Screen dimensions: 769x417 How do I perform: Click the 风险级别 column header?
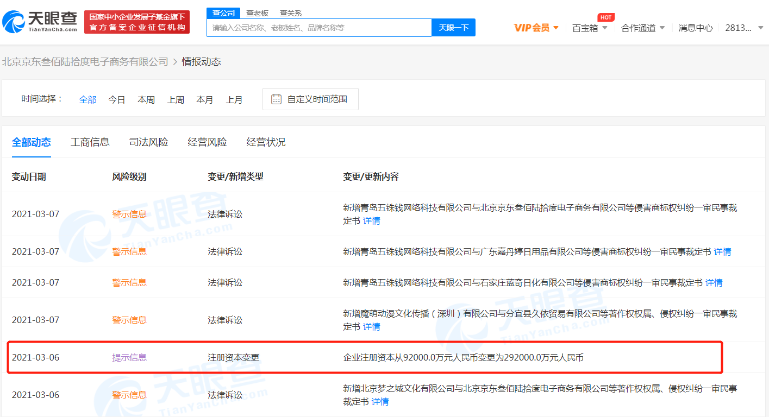click(129, 176)
